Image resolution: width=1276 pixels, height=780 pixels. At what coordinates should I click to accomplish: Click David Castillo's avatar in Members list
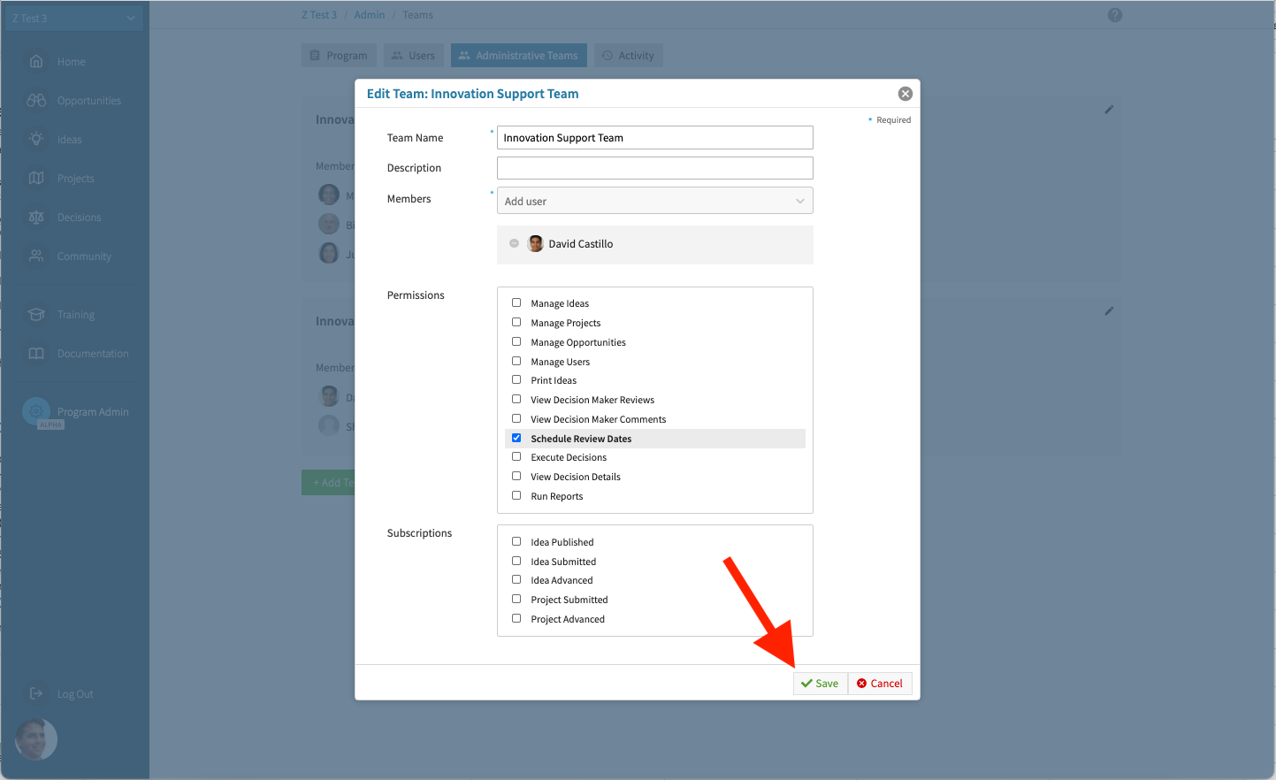pos(536,243)
